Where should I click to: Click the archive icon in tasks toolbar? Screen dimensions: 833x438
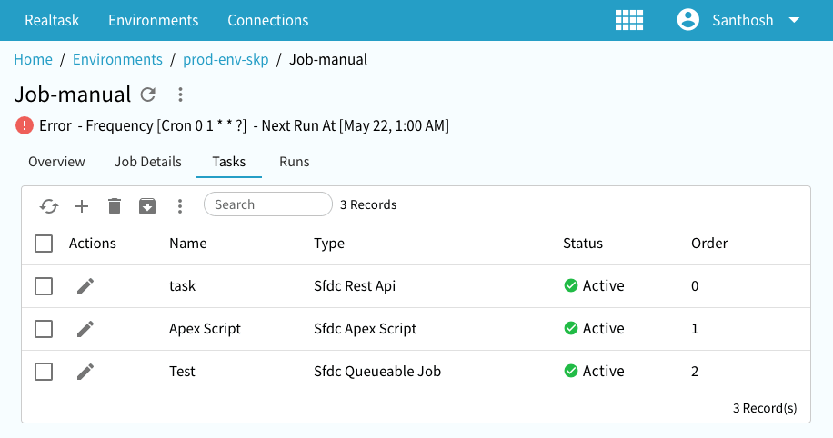click(147, 206)
